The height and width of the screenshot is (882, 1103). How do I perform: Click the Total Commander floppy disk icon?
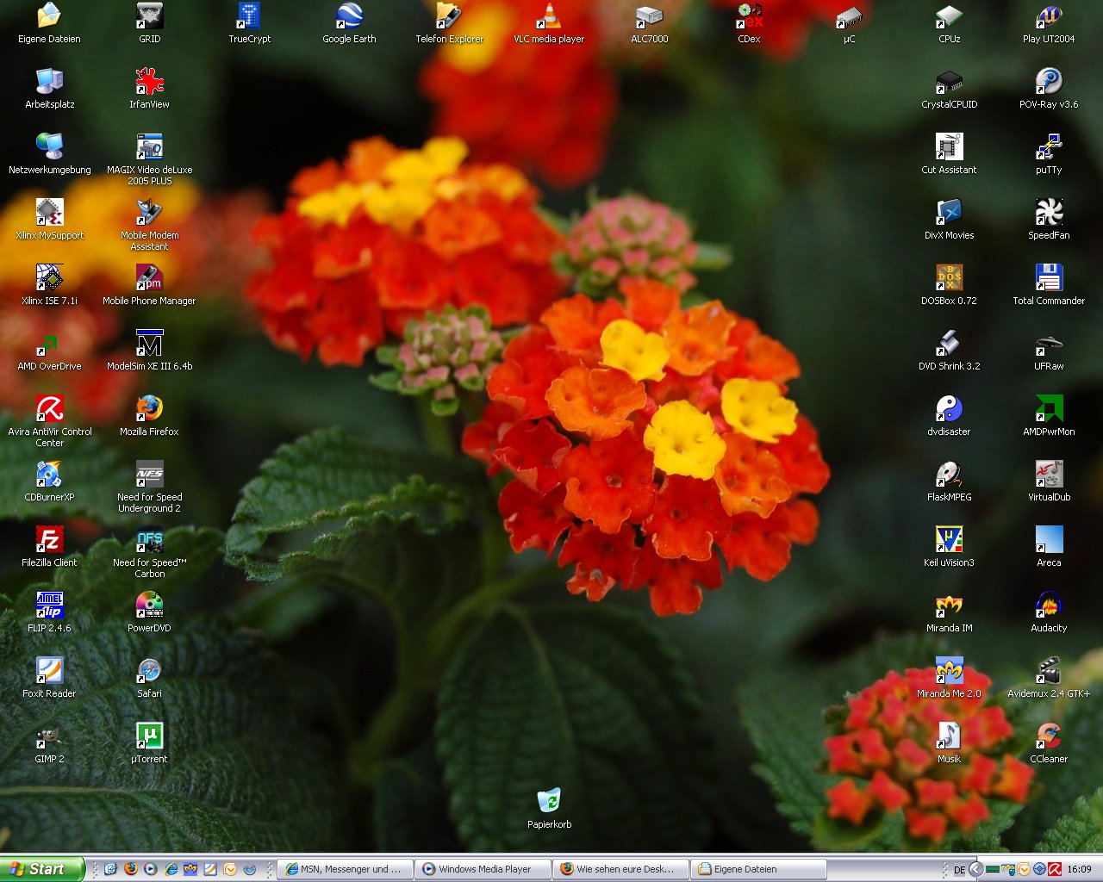1049,278
